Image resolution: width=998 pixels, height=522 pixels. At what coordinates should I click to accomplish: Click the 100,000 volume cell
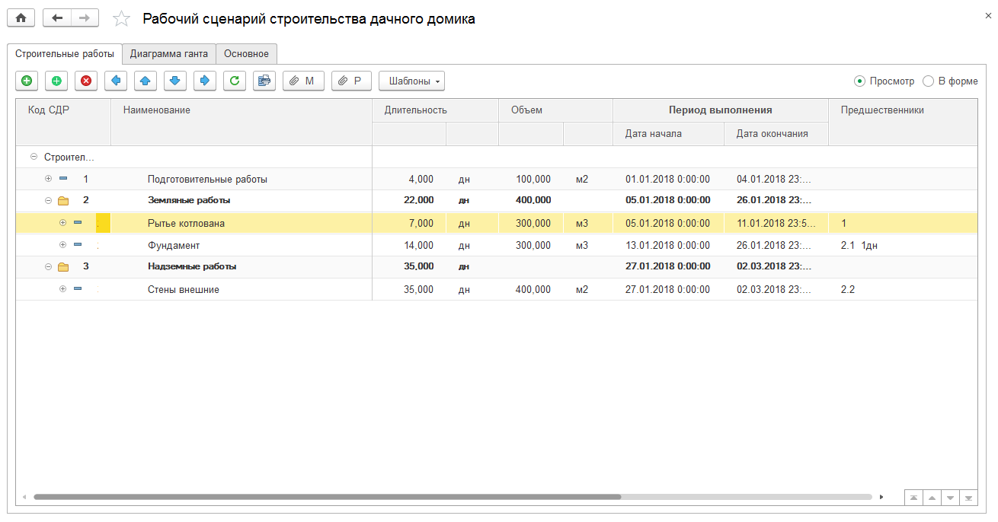coord(531,180)
